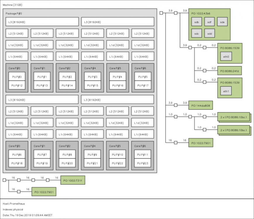Image resolution: width=254 pixels, height=219 pixels.
Task: Select the Indexes: physical text
Action: (x=13, y=209)
